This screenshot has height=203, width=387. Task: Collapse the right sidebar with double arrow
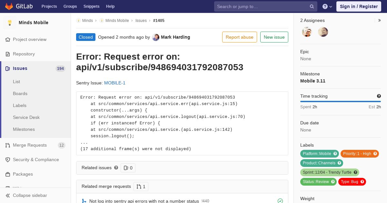(x=380, y=20)
